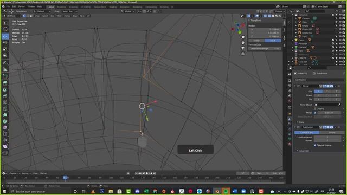Select Simple subdivision type

coord(332,132)
